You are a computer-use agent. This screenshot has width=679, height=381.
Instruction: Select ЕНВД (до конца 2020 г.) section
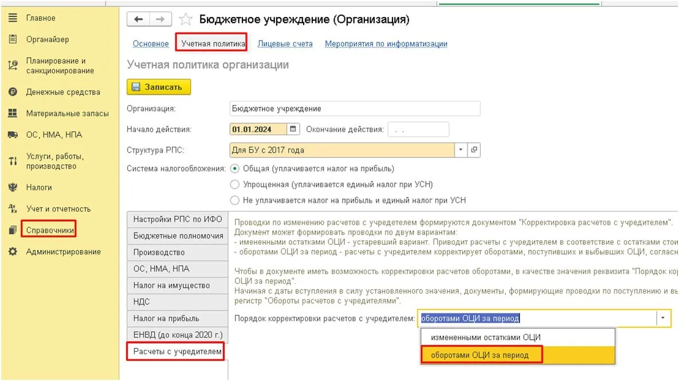[x=178, y=335]
